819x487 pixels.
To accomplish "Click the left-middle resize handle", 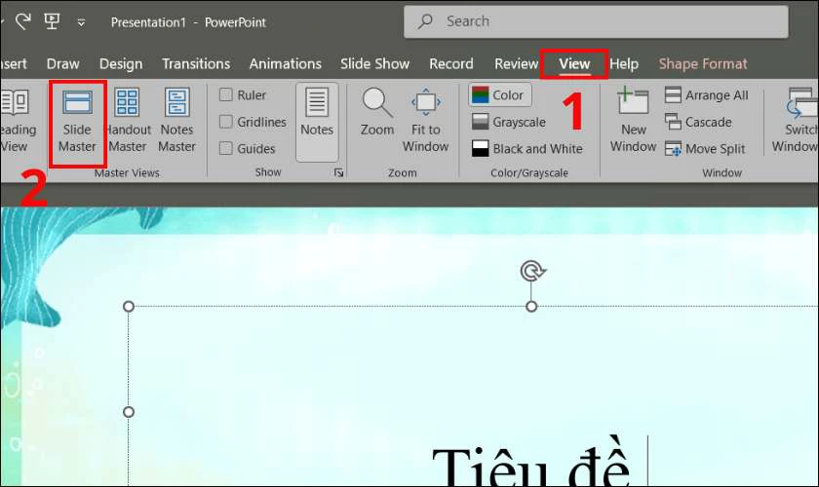I will [129, 412].
